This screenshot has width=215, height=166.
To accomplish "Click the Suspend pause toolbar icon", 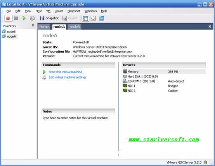I will 16,18.
